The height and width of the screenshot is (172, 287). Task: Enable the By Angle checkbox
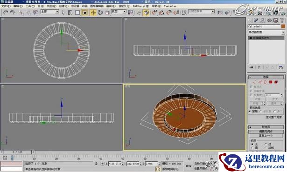(251, 95)
